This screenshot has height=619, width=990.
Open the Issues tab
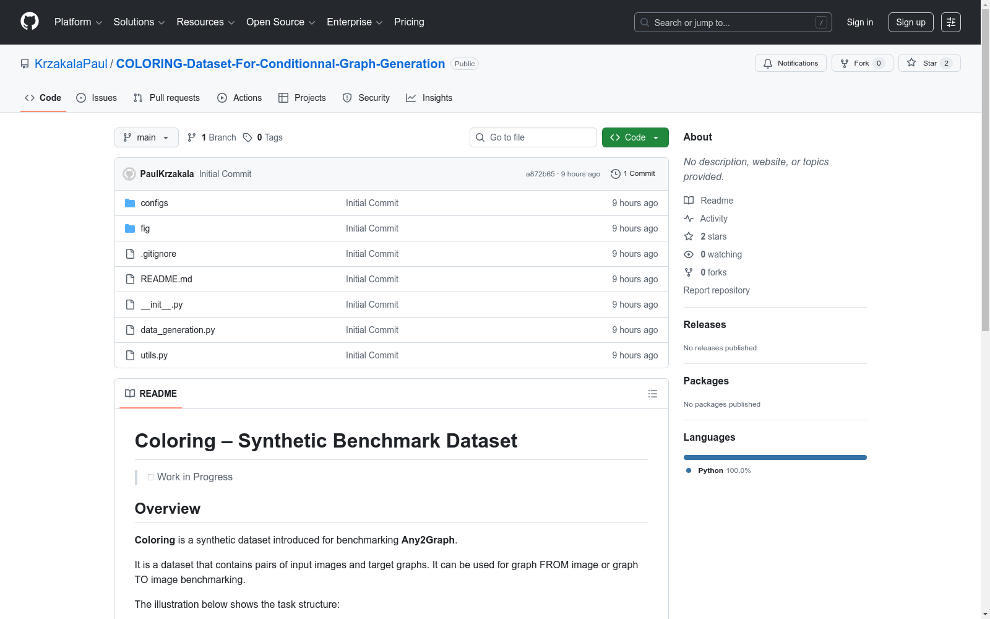click(x=97, y=98)
